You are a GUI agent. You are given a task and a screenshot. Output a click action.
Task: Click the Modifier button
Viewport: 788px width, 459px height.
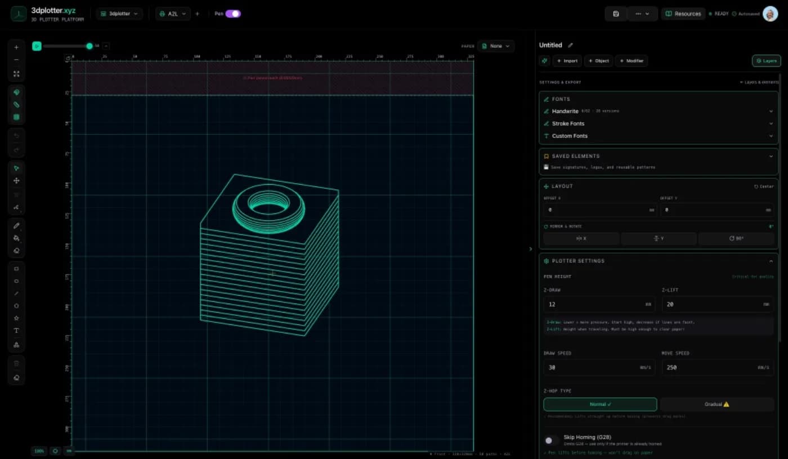click(x=632, y=61)
